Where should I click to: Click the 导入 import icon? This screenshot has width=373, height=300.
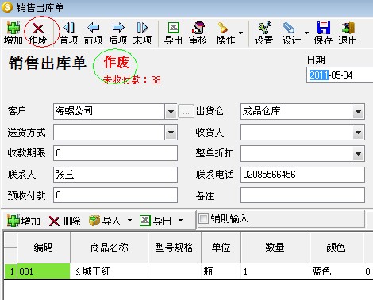coord(105,221)
